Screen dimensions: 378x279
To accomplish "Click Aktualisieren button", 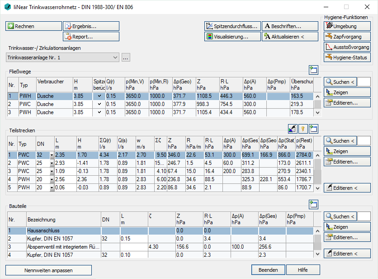I will point(290,37).
